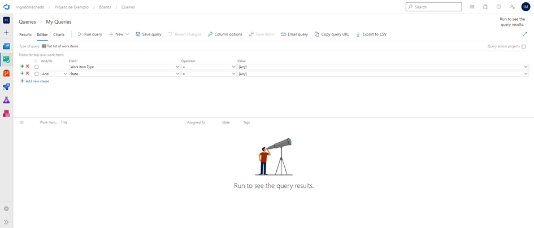Remove the Work Item Type clause
534x228 pixels.
coord(28,67)
